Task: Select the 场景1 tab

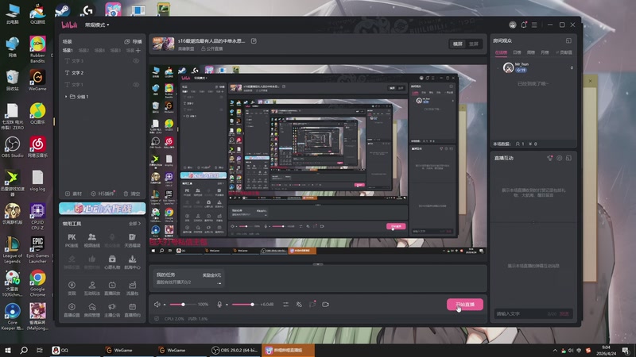Action: [68, 51]
